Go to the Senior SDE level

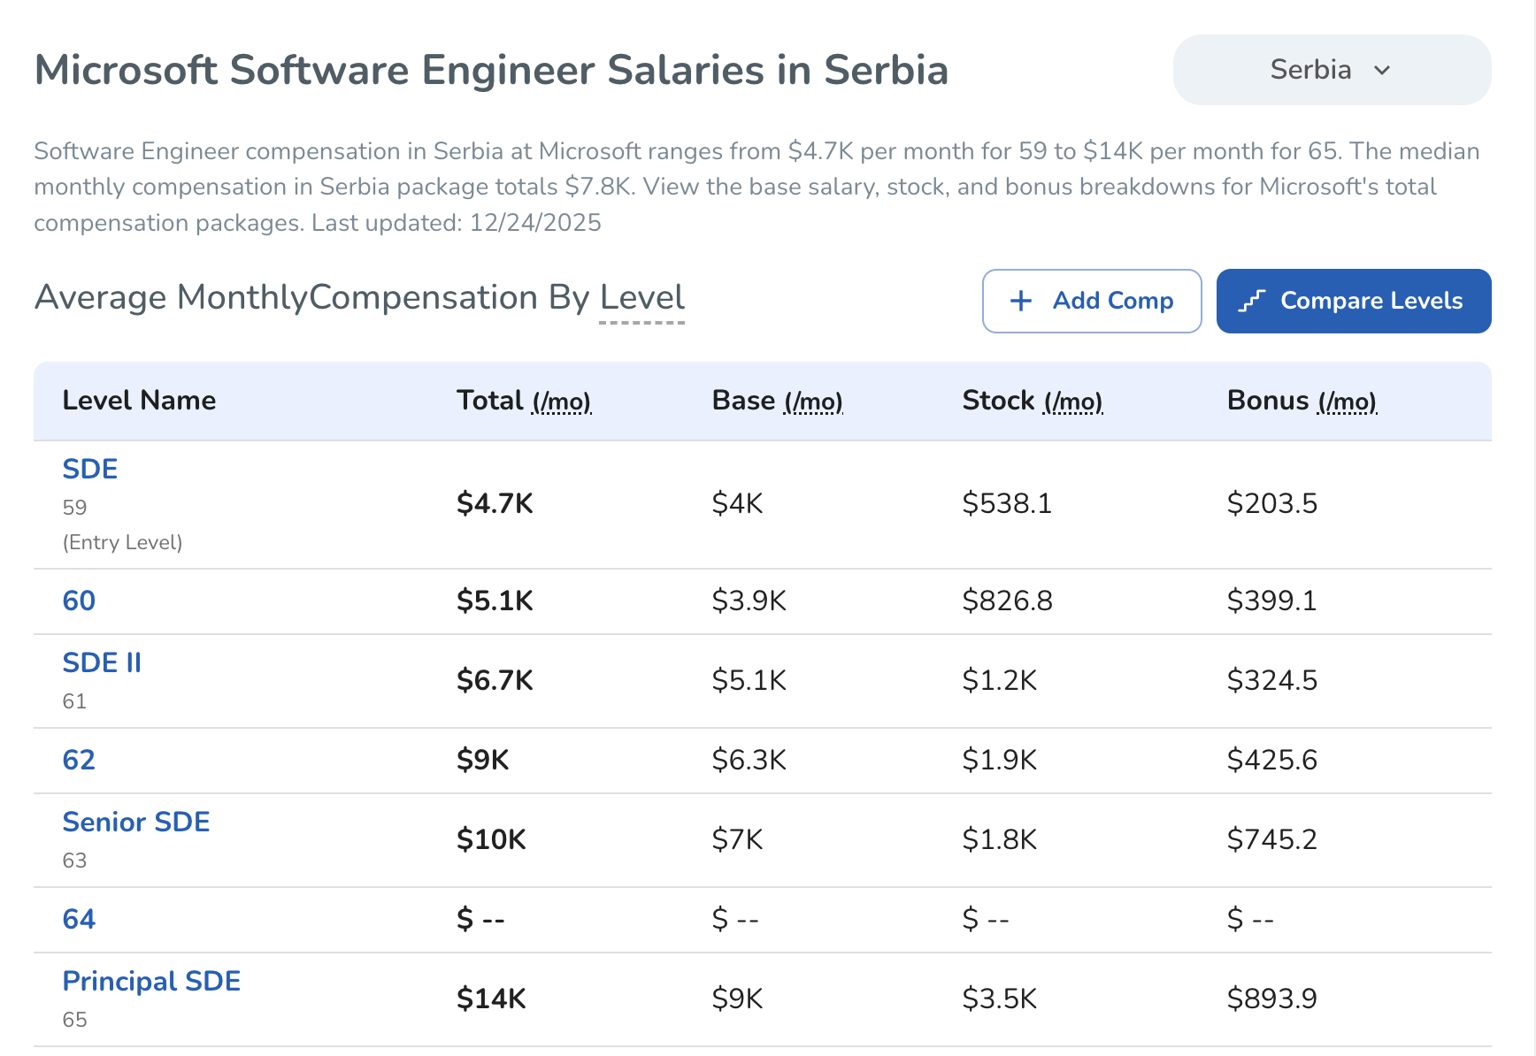(x=136, y=822)
